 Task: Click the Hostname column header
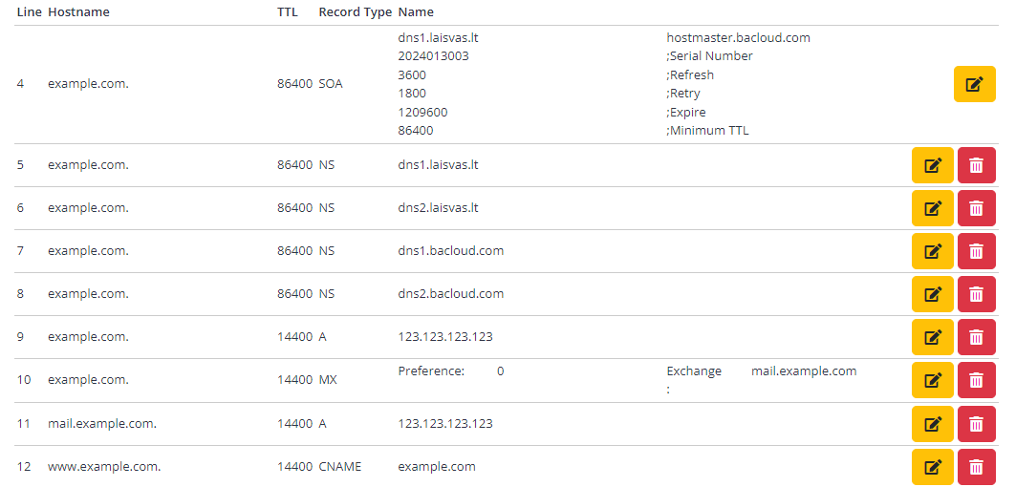point(78,12)
